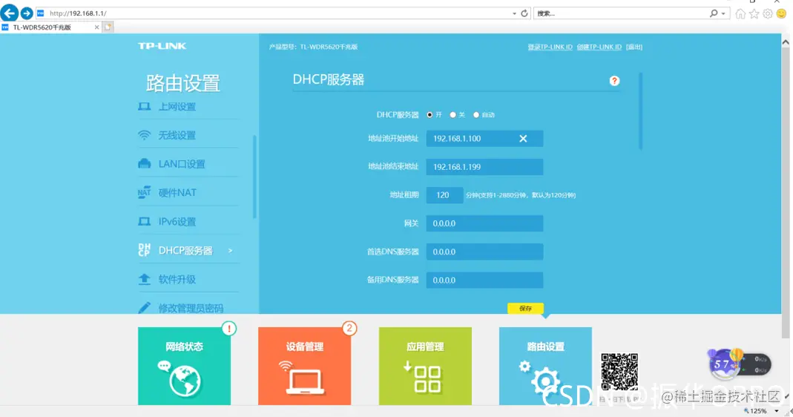Open the 应用管理 tile
This screenshot has width=793, height=417.
(x=425, y=366)
